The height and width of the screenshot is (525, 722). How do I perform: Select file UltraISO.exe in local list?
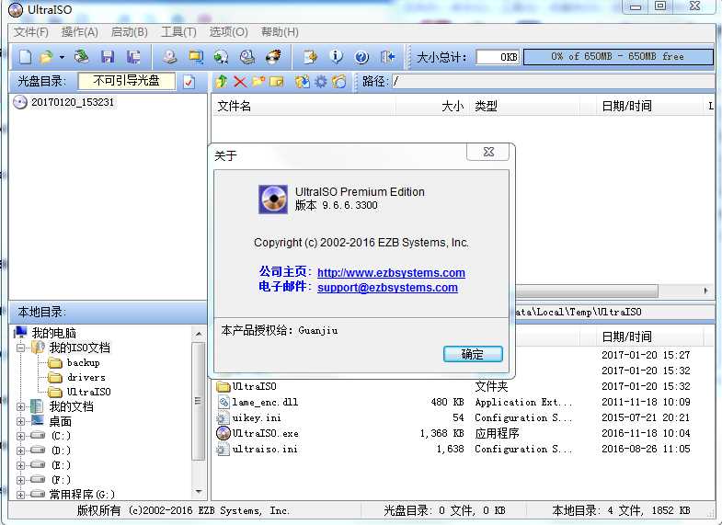click(x=265, y=433)
